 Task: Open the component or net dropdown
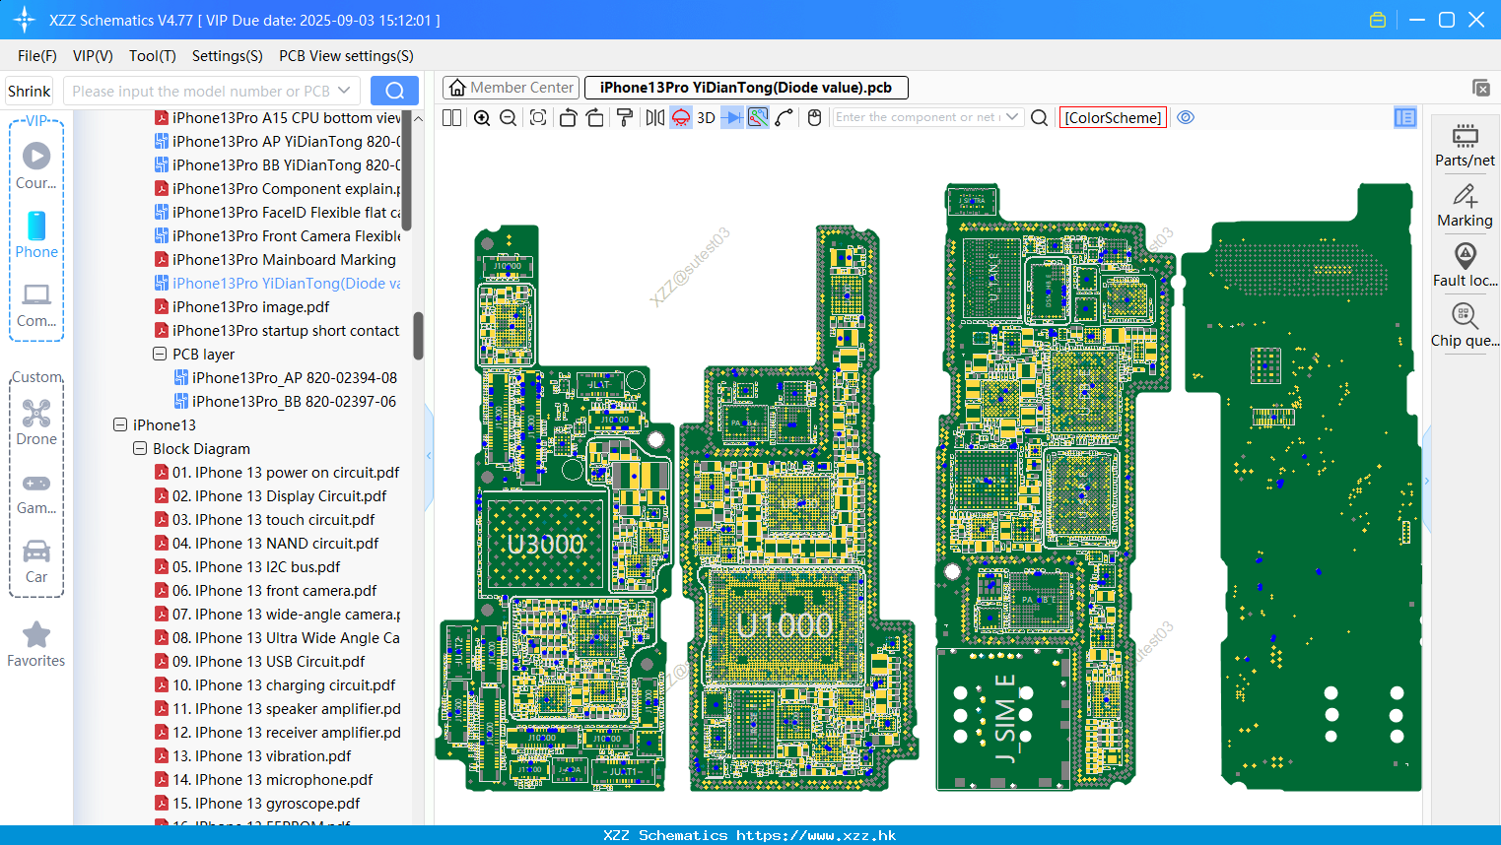1012,117
